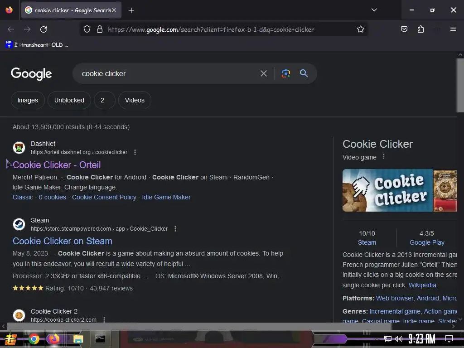Image resolution: width=464 pixels, height=348 pixels.
Task: Open the Firefox hamburger menu
Action: click(453, 29)
